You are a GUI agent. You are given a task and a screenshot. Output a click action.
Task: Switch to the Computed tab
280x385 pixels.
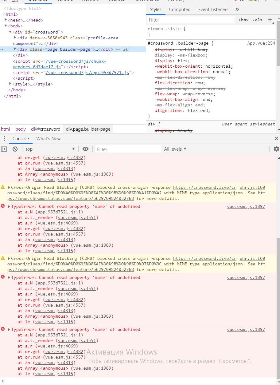(180, 10)
